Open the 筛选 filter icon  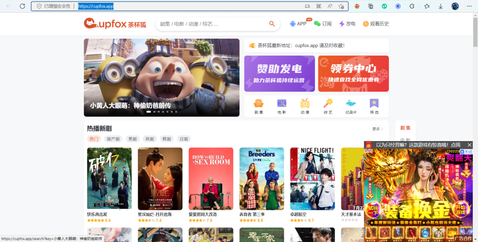[374, 107]
